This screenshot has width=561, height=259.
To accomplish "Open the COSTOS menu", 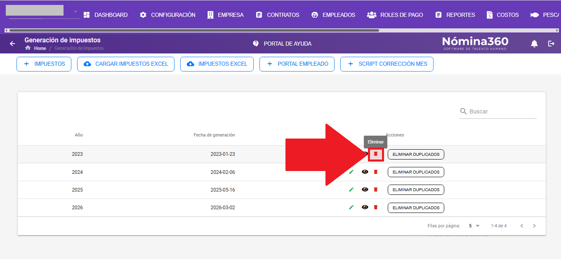I will (x=502, y=15).
